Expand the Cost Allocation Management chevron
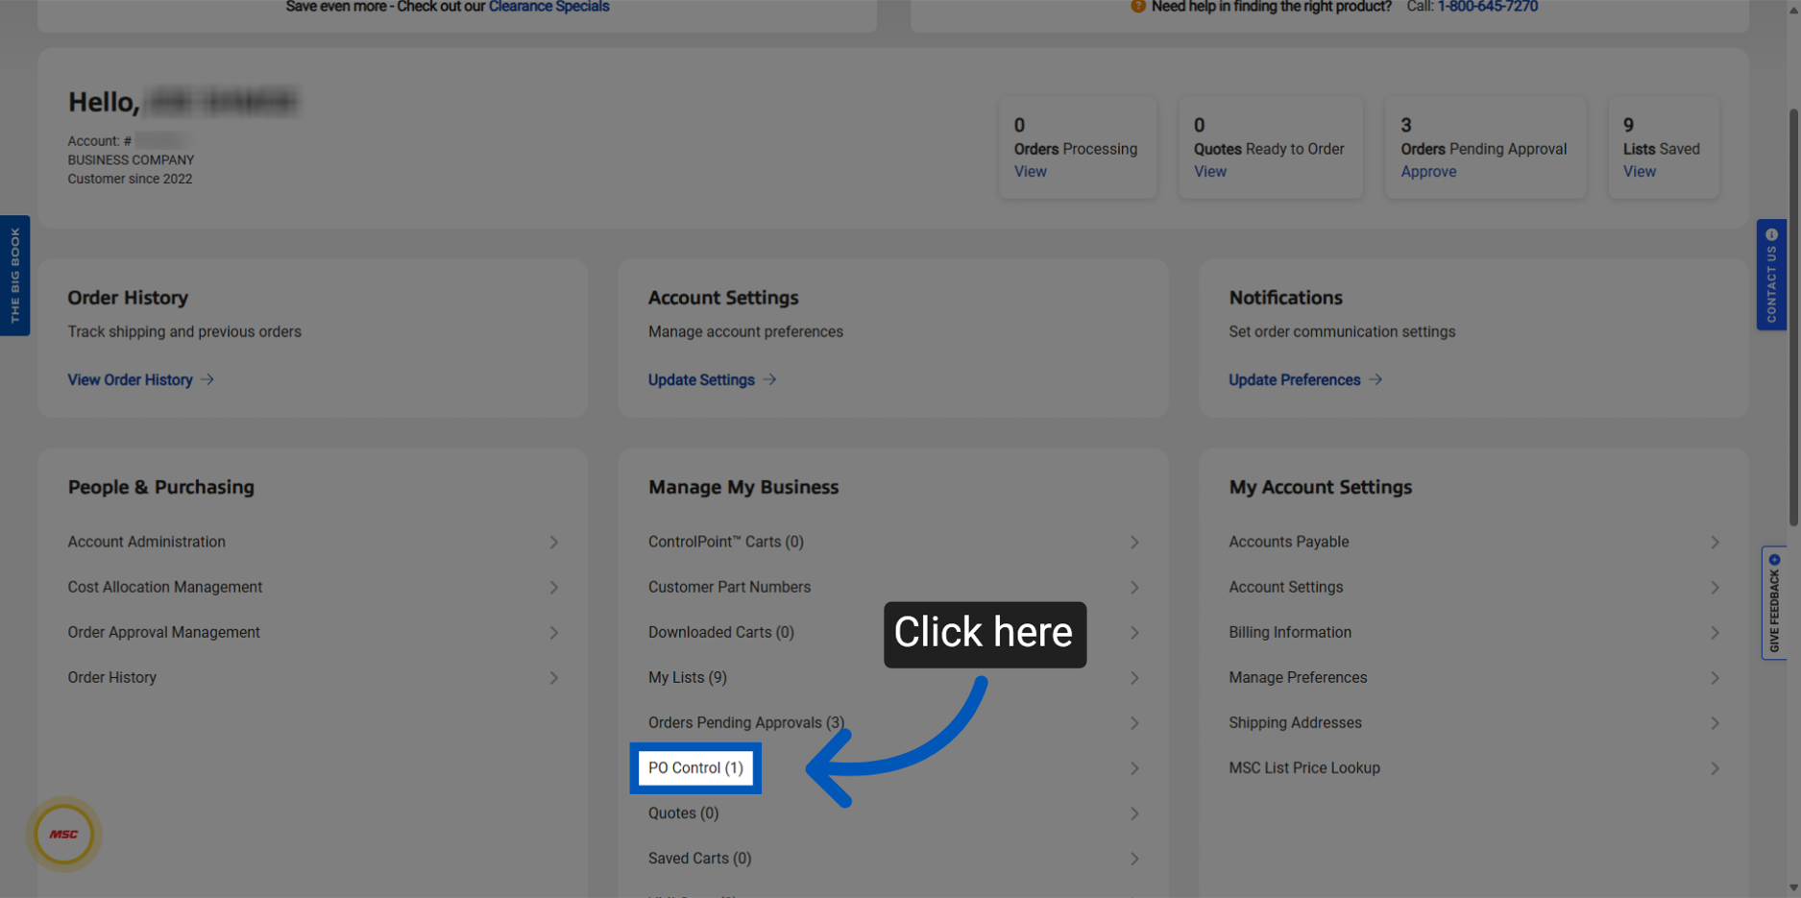Viewport: 1801px width, 898px height. click(x=554, y=588)
